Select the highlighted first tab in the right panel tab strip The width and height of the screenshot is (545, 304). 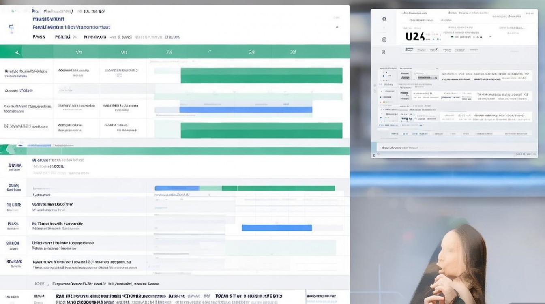[x=409, y=50]
